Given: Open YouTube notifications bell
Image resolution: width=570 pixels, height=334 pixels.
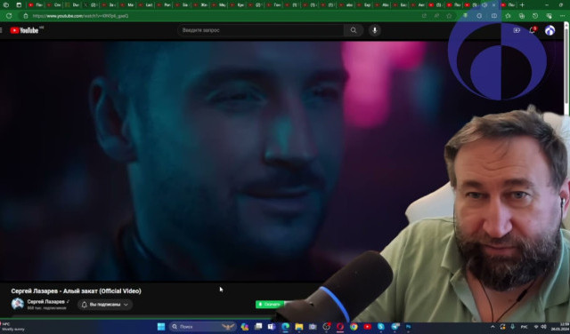Looking at the screenshot, I should [532, 30].
